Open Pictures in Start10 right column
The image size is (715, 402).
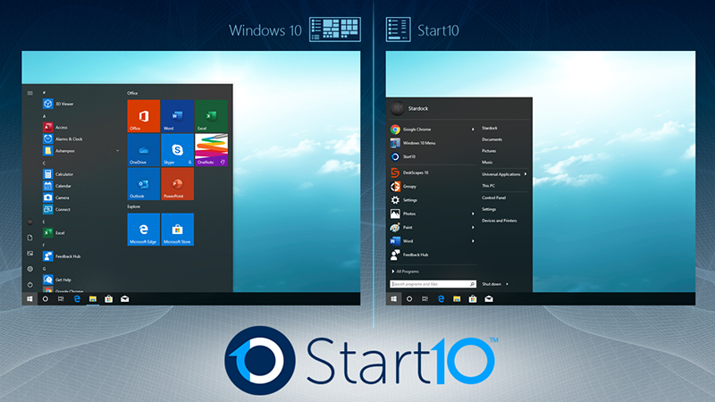point(489,151)
